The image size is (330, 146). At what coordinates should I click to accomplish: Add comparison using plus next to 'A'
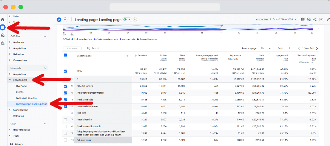click(x=65, y=20)
